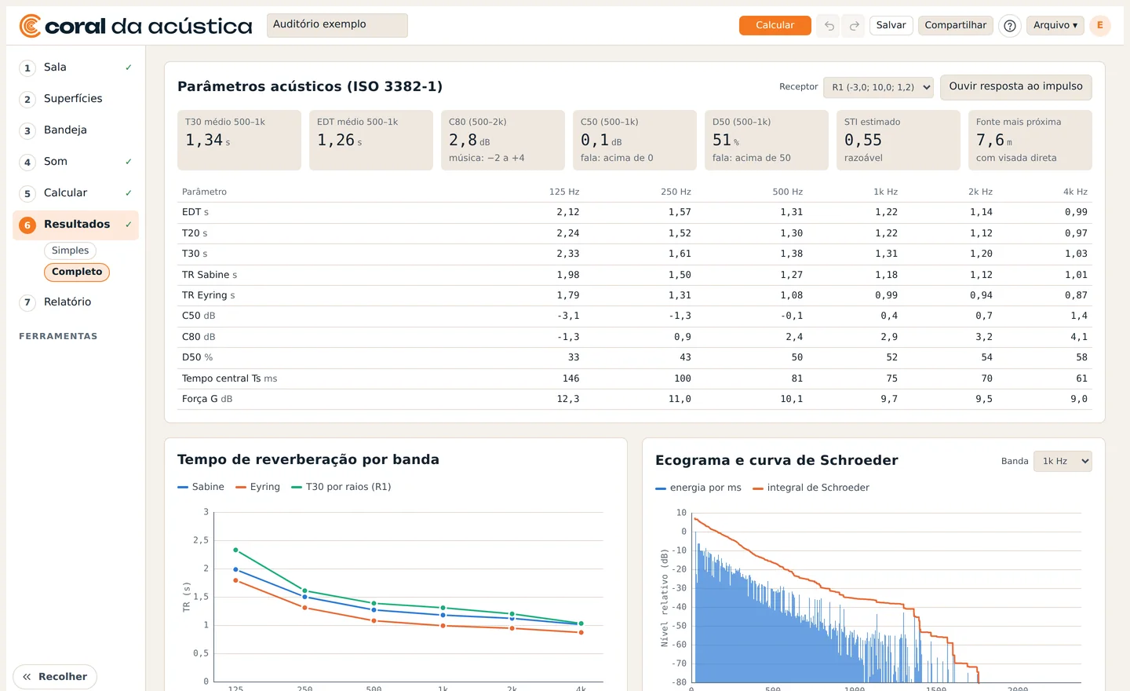Open the Banda 1k Hz dropdown
This screenshot has height=691, width=1130.
pos(1063,462)
